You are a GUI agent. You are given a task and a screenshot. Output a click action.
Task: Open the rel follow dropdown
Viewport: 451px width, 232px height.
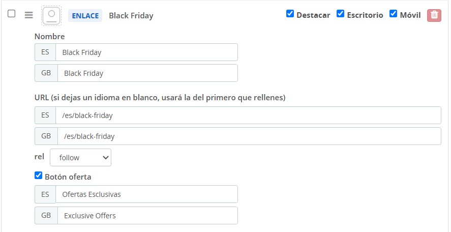click(x=80, y=157)
